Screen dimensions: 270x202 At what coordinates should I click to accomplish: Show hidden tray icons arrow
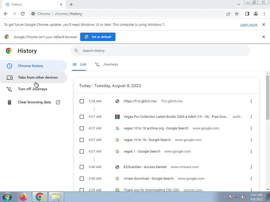click(x=224, y=197)
